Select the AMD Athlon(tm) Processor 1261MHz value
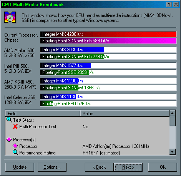The image size is (181, 176). click(116, 146)
